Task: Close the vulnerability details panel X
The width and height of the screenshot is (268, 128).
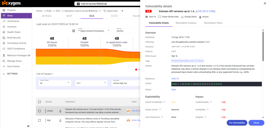Action: click(x=265, y=3)
